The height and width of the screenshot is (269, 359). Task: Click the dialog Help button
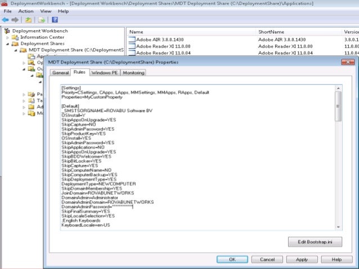click(336, 259)
